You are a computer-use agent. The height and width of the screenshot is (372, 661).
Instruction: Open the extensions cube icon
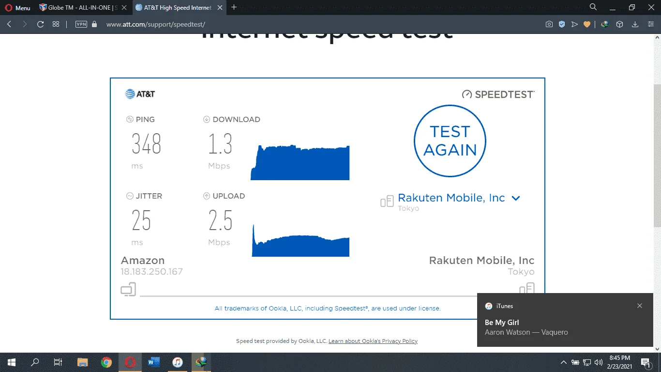coord(619,24)
